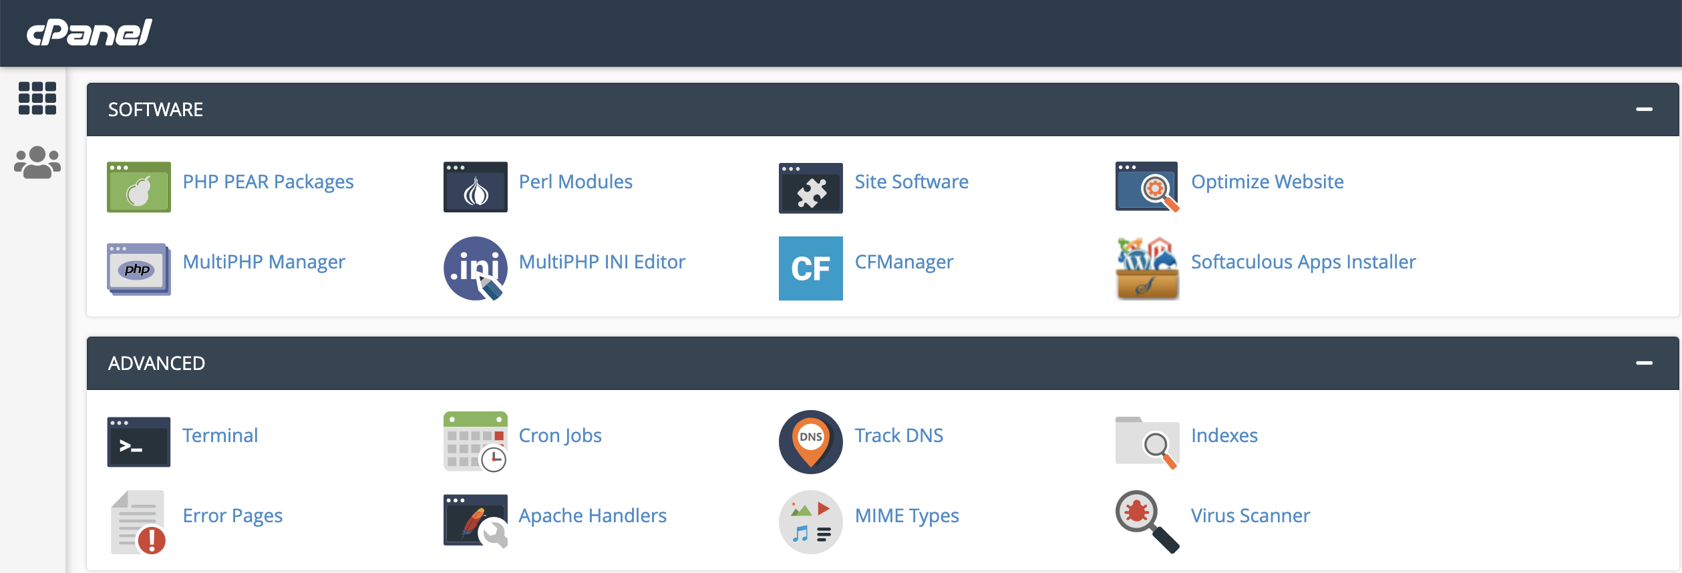Collapse the ADVANCED section

coord(1644,363)
